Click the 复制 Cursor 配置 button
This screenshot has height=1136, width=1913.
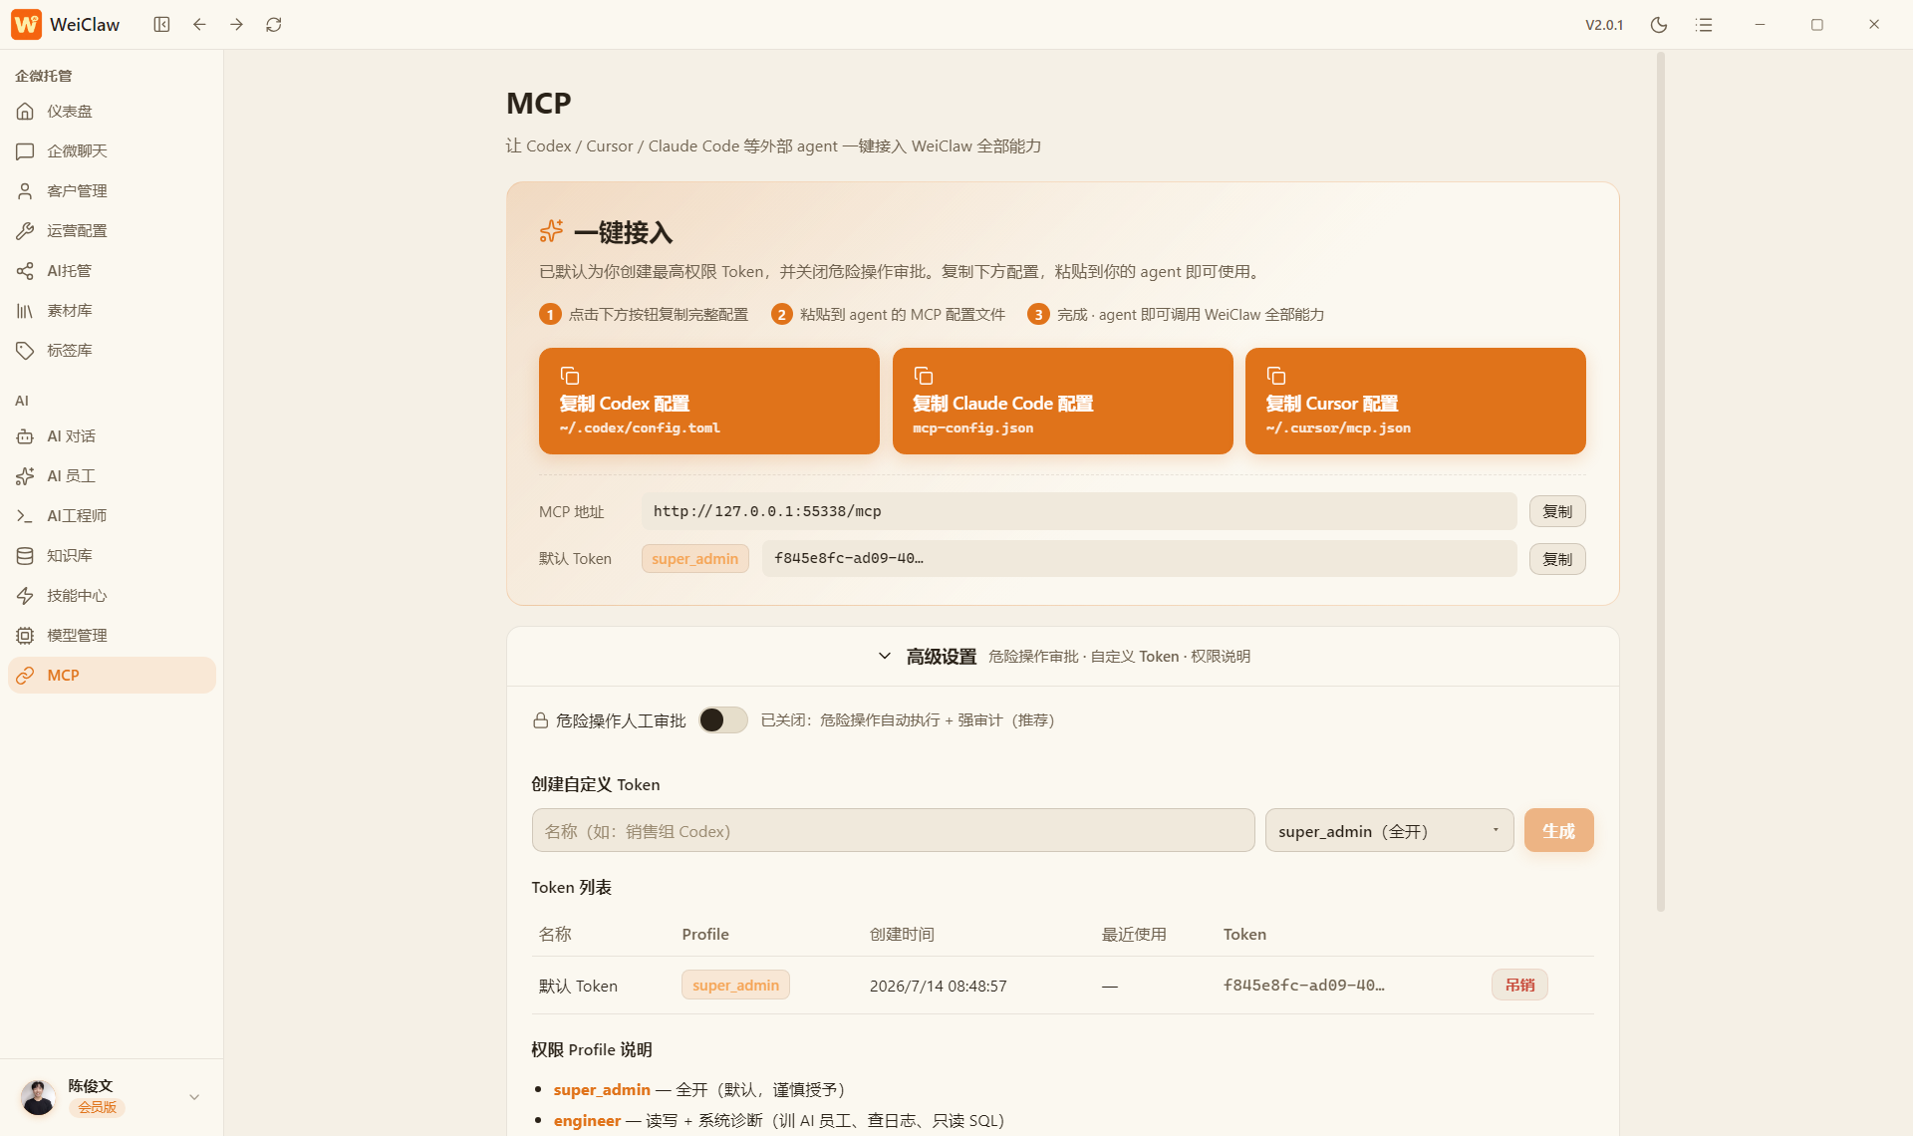click(x=1415, y=401)
